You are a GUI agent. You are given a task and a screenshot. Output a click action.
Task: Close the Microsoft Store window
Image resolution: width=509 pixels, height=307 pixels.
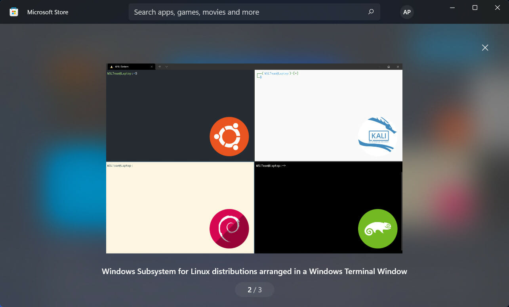pyautogui.click(x=498, y=8)
